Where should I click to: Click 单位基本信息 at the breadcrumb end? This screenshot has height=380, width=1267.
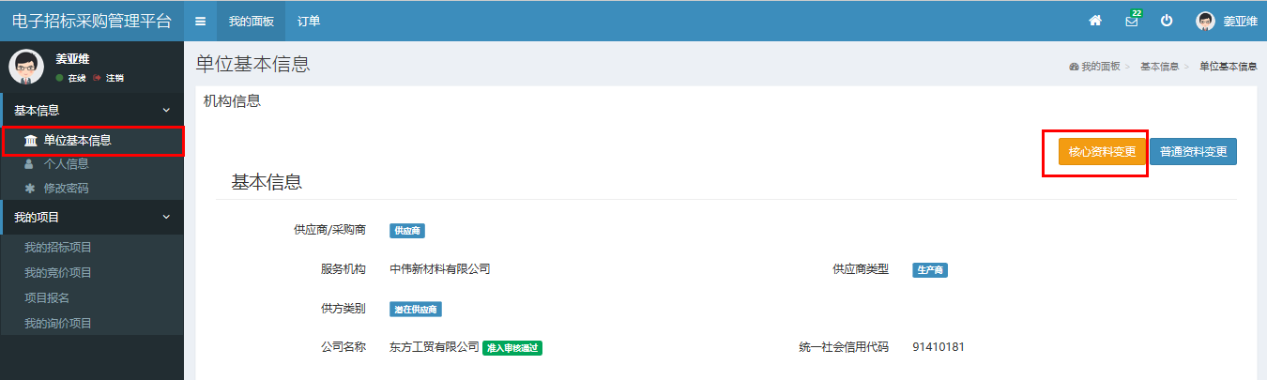1228,67
